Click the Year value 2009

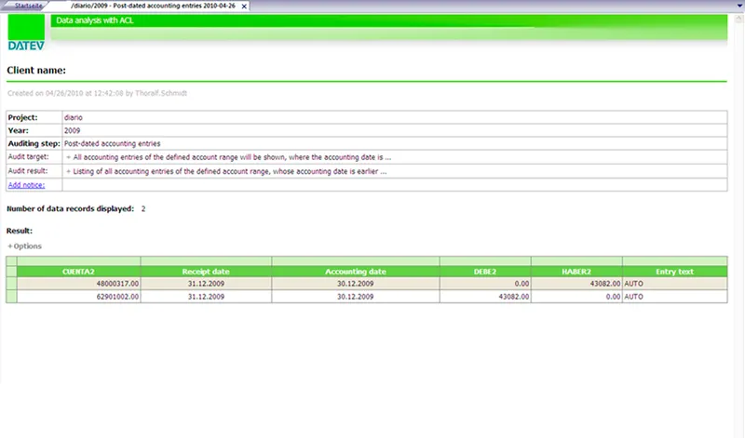point(73,130)
